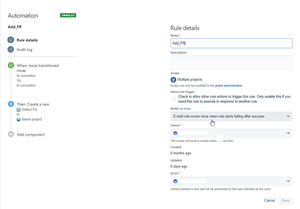Open the global administration link
Screen dimensions: 300x209
(229, 86)
